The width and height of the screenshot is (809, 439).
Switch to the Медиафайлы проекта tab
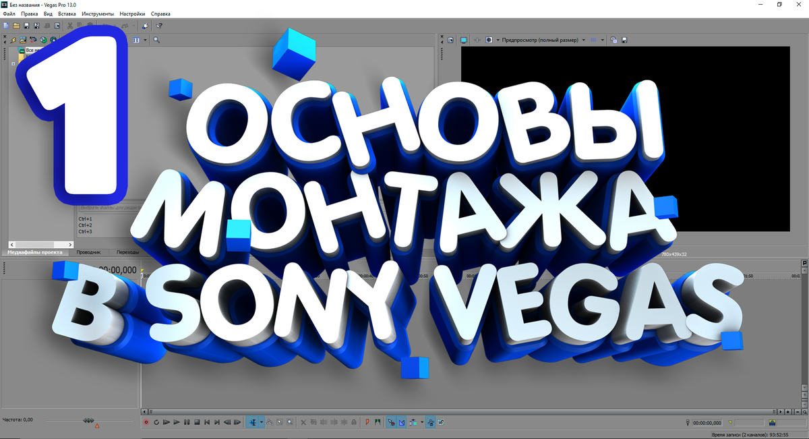pyautogui.click(x=35, y=252)
